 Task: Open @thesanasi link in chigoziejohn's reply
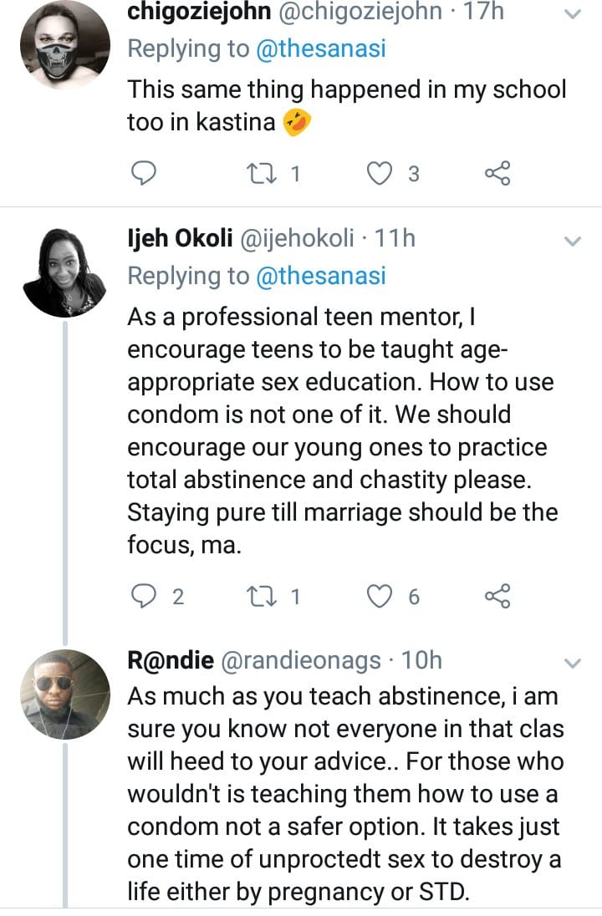(322, 48)
